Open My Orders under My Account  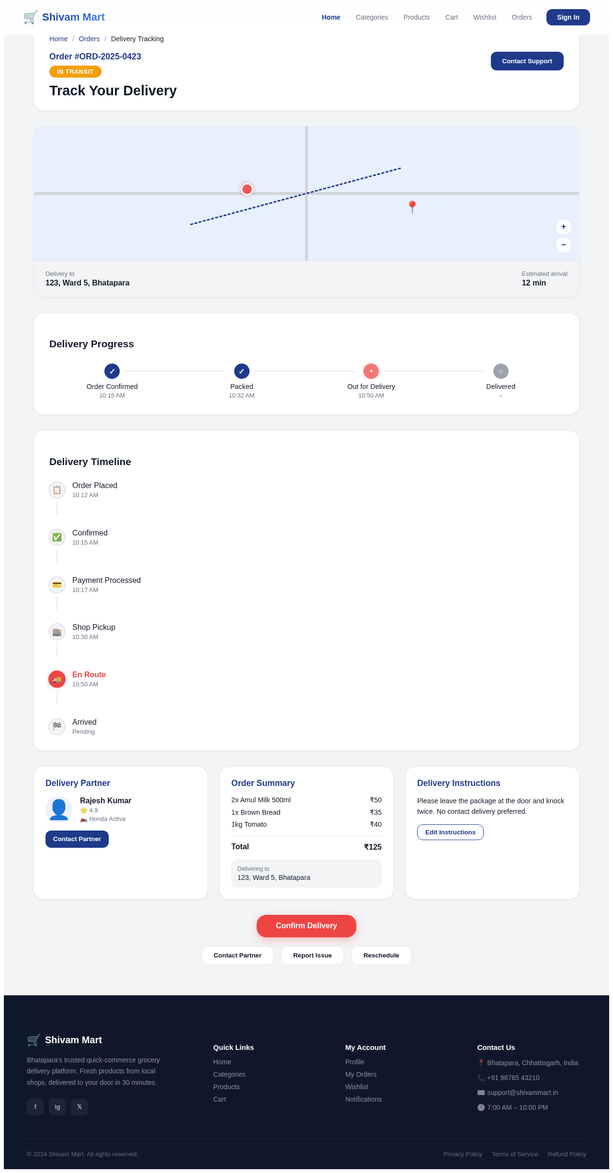[x=361, y=1074]
